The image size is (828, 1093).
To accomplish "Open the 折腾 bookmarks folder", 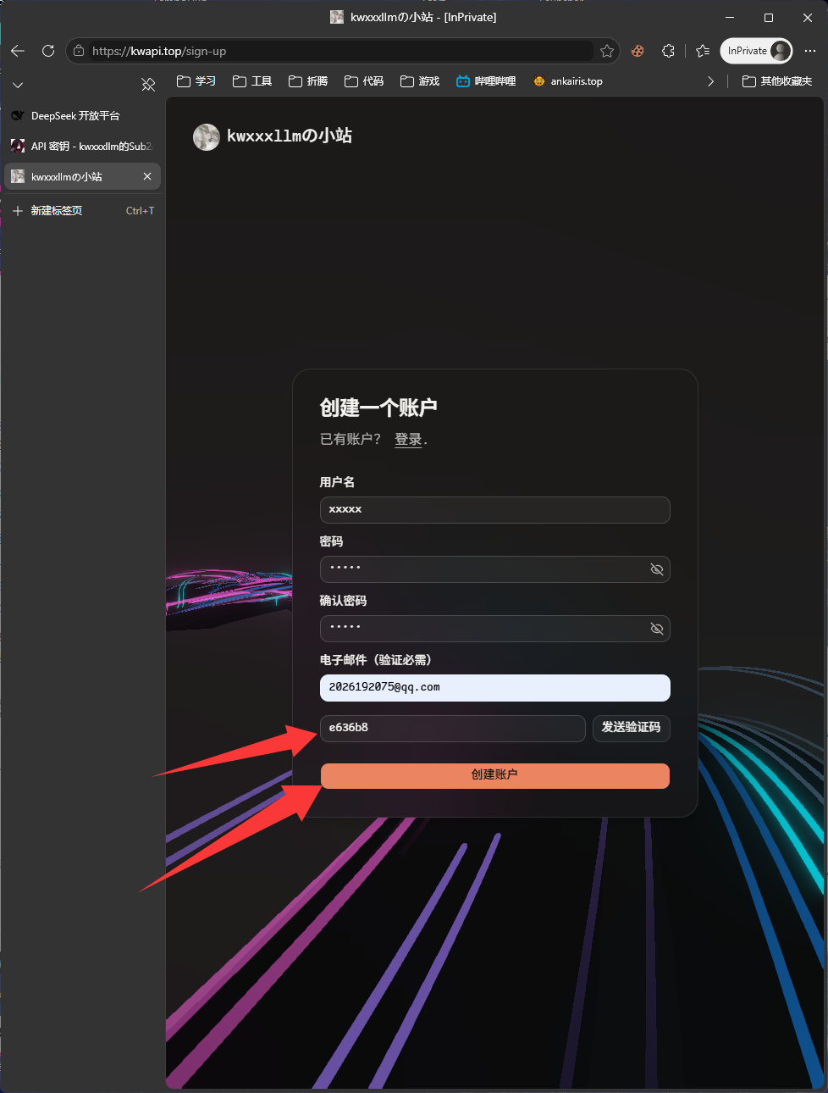I will point(308,81).
